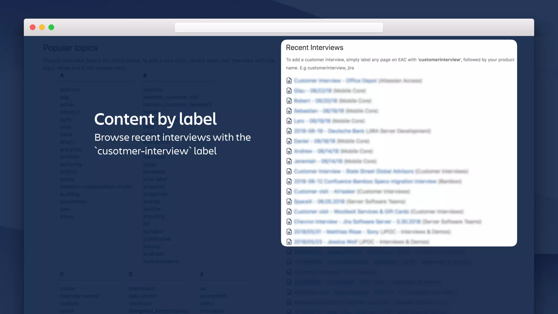Select the boards topic

(x=151, y=202)
